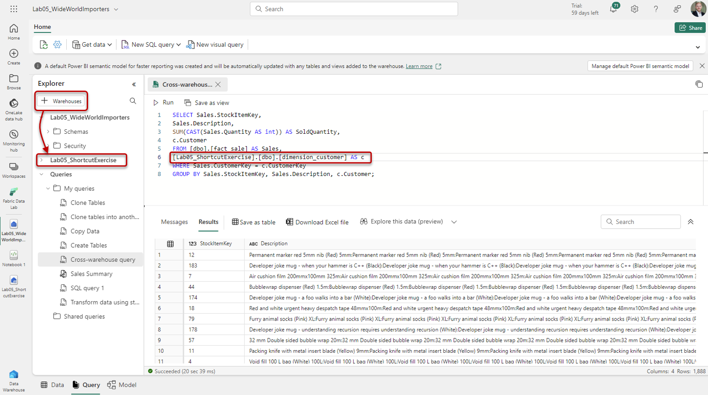
Task: Select the Home ribbon tab
Action: [42, 27]
